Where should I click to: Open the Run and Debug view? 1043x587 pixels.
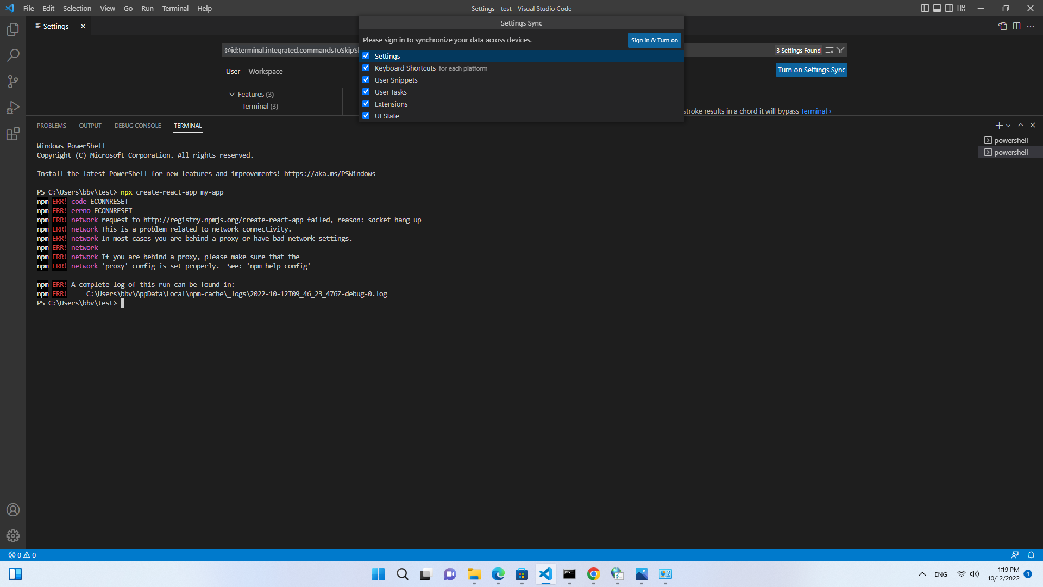click(13, 108)
